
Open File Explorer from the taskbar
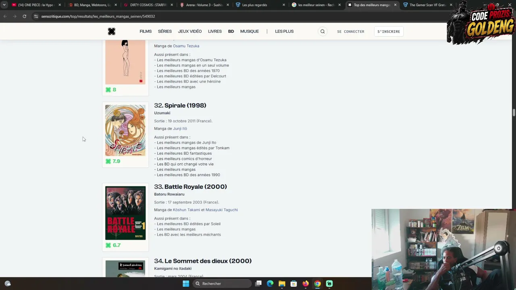pos(282,284)
